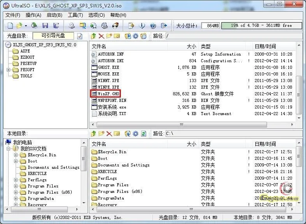Click the blue question mark Help icon
Image resolution: width=306 pixels, height=224 pixels.
pos(153,26)
